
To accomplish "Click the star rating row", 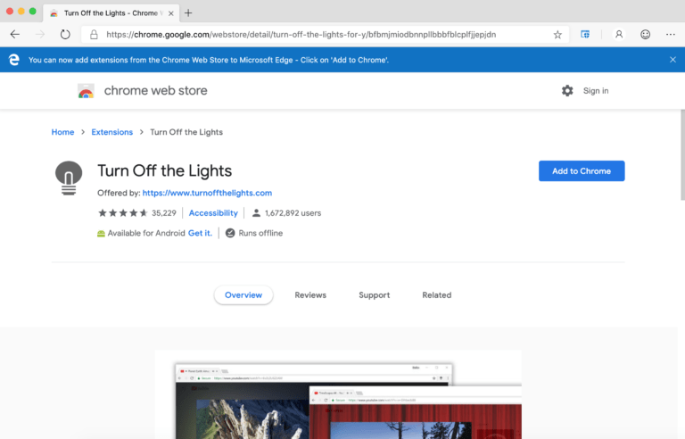I will point(123,213).
